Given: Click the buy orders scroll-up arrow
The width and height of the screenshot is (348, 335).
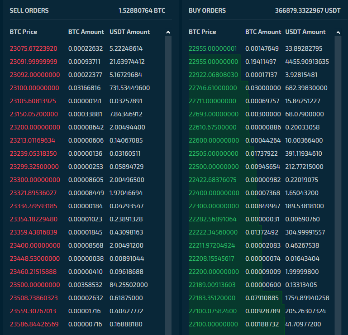Looking at the screenshot, I should [338, 33].
